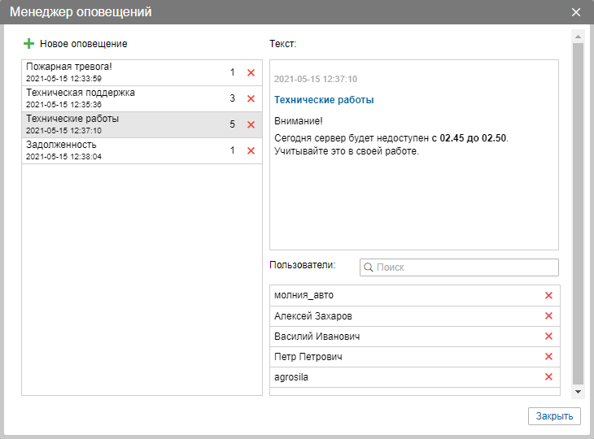The width and height of the screenshot is (594, 439).
Task: Click the green plus new notification icon
Action: click(29, 43)
